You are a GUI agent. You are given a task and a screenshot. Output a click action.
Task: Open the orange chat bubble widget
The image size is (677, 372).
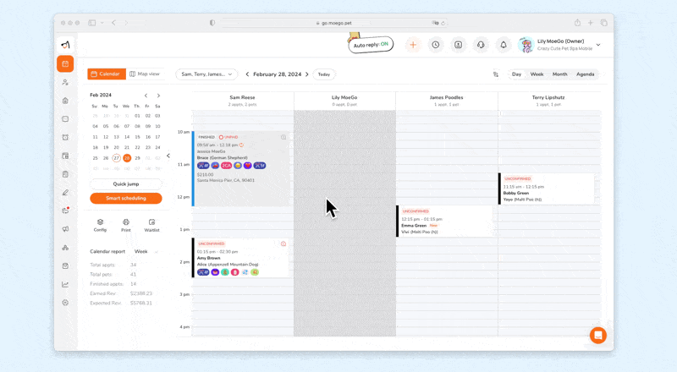(x=598, y=335)
